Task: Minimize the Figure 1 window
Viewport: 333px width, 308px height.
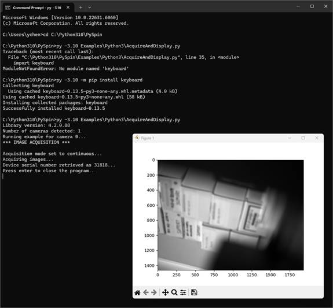Action: pos(290,138)
